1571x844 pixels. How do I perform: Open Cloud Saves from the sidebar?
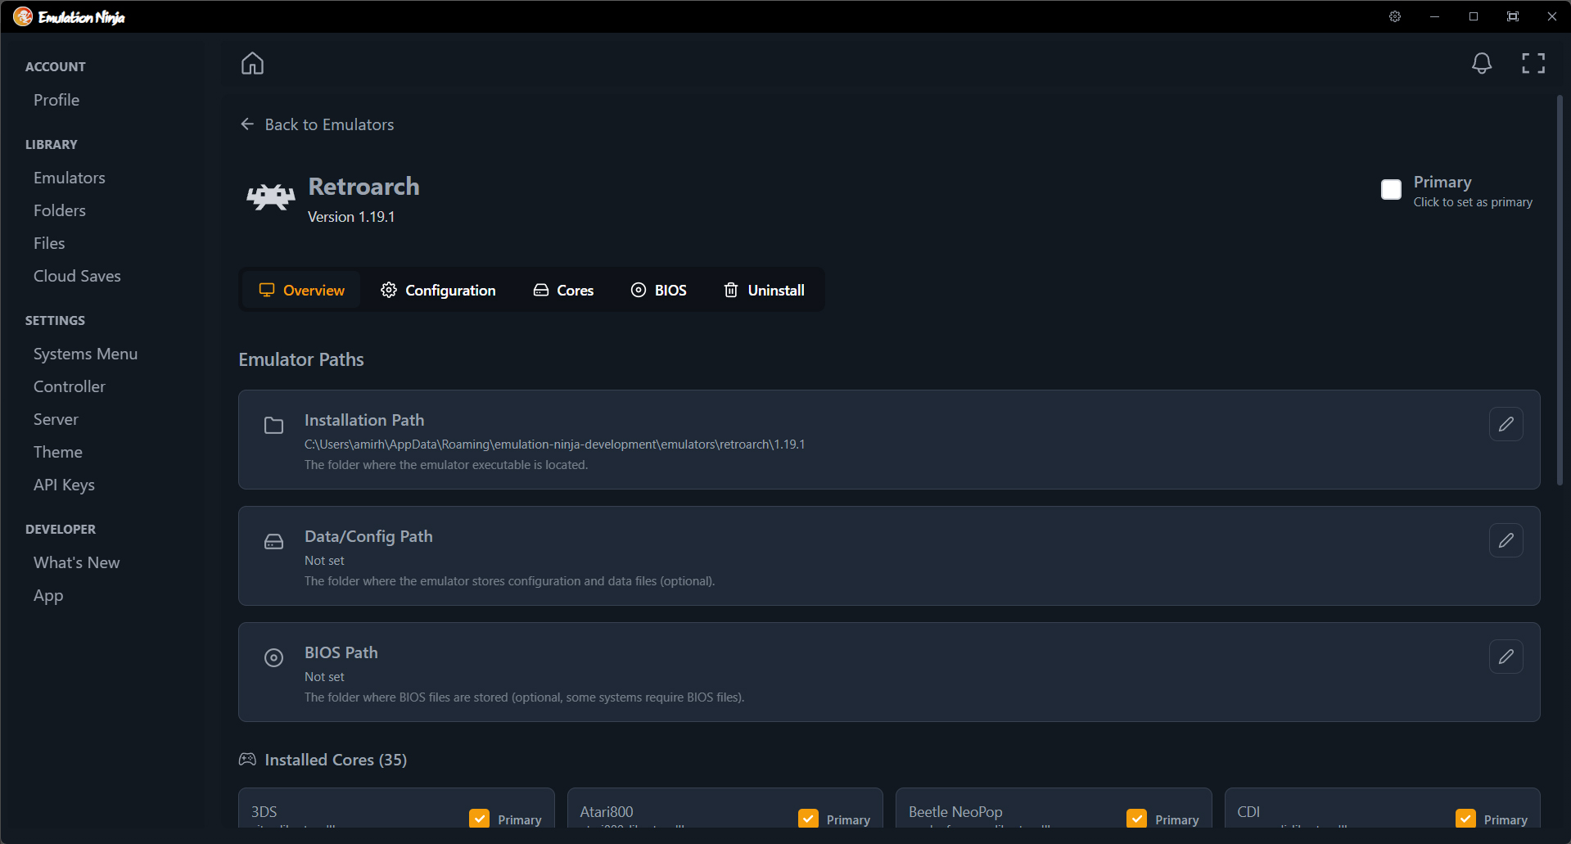[77, 276]
